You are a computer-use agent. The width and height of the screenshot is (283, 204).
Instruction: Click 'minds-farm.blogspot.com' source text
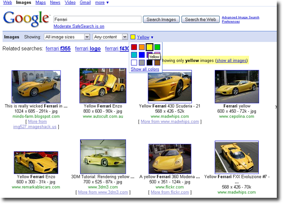(x=36, y=117)
